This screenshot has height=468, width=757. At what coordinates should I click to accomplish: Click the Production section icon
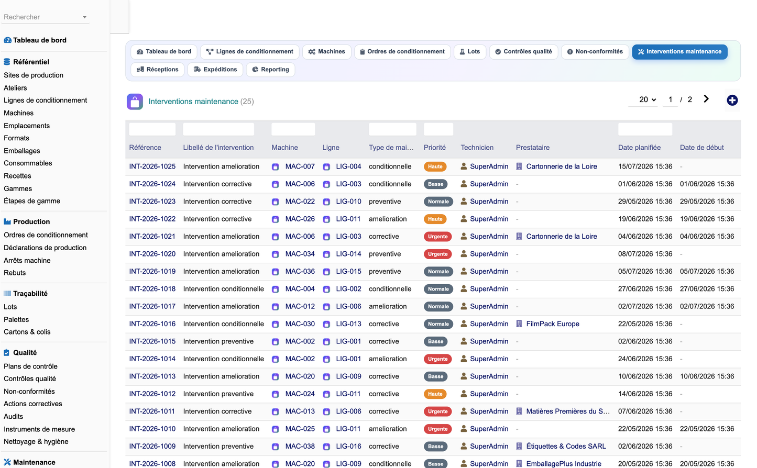coord(7,222)
